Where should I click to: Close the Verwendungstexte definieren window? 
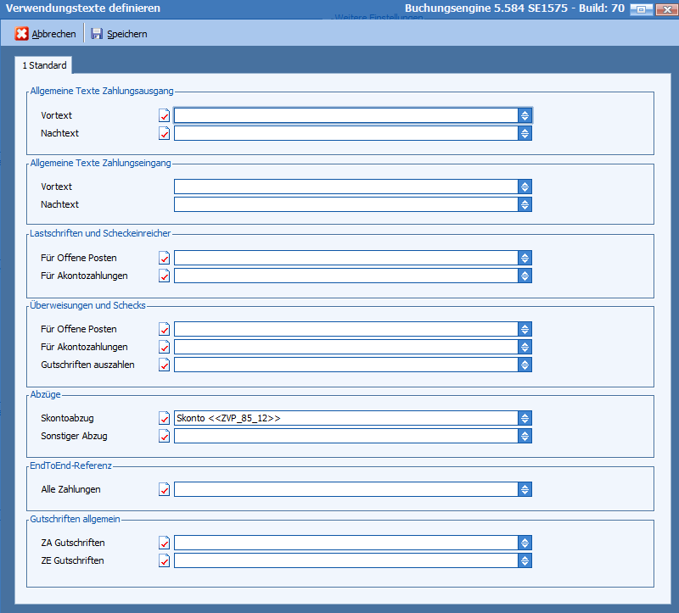coord(664,8)
